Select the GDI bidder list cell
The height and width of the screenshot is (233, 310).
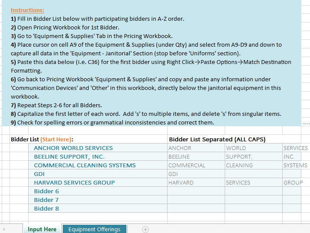tap(98, 174)
